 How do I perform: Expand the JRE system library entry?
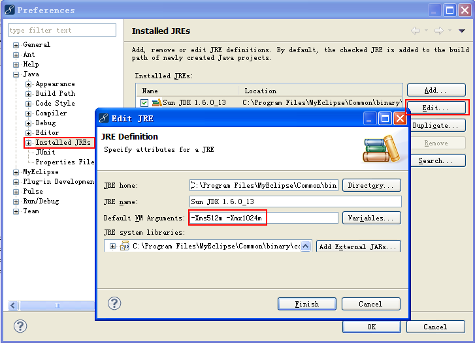[x=112, y=246]
